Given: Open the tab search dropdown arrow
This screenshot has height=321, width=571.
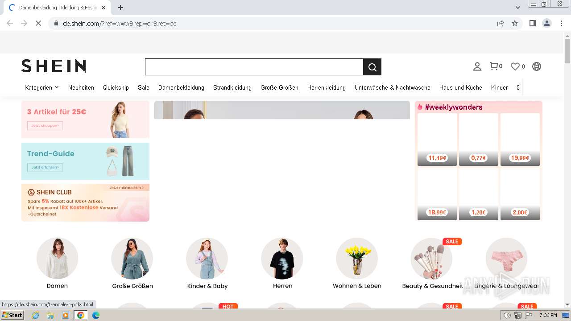Looking at the screenshot, I should click(517, 8).
